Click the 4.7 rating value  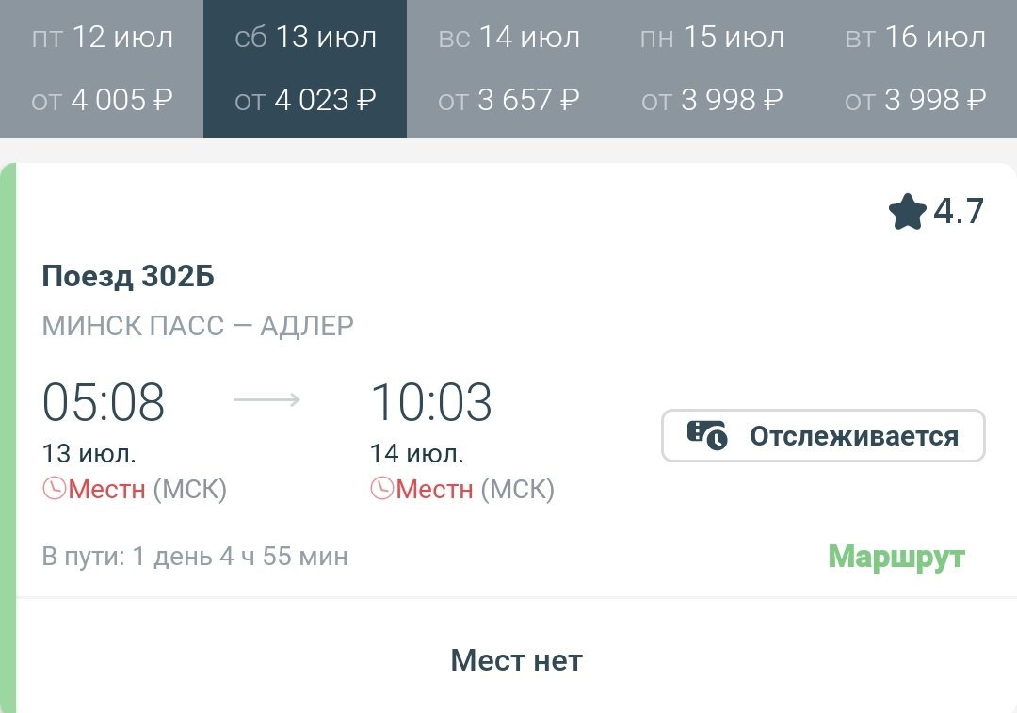[959, 212]
